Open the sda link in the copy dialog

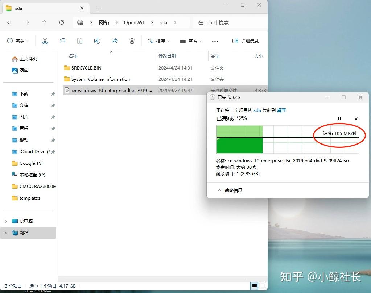point(257,110)
